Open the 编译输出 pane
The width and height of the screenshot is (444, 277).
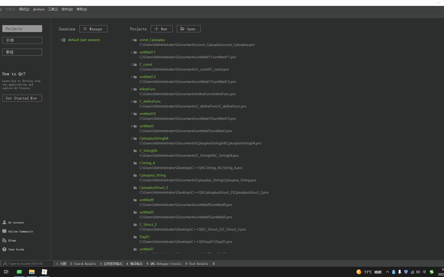coord(135,264)
